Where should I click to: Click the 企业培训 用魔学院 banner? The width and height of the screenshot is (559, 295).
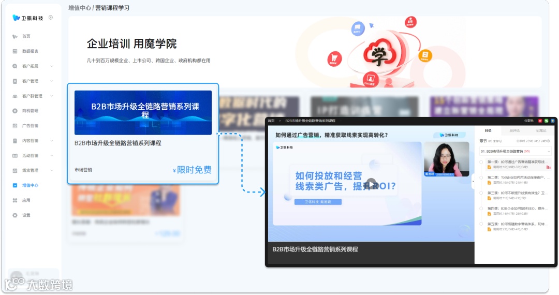(305, 52)
